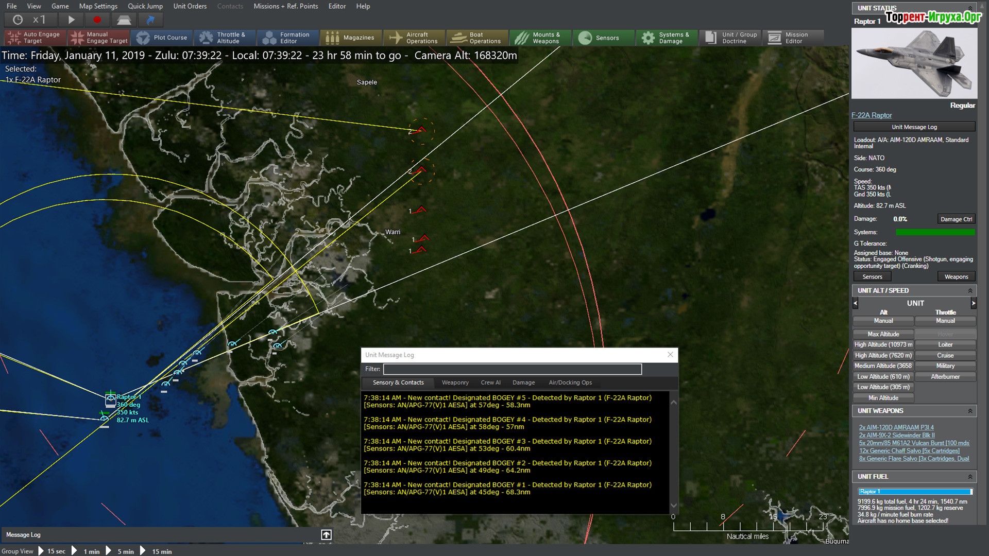Click the Damage Ctrl button
The width and height of the screenshot is (989, 556).
(x=956, y=219)
